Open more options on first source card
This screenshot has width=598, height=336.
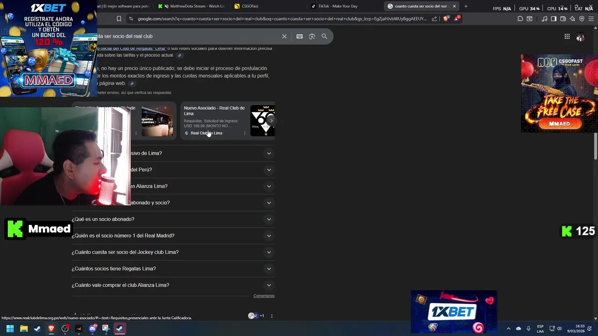[x=136, y=133]
